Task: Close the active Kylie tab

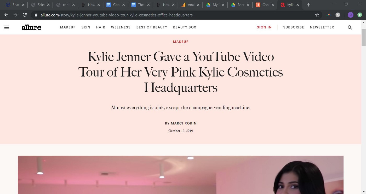Action: point(298,5)
